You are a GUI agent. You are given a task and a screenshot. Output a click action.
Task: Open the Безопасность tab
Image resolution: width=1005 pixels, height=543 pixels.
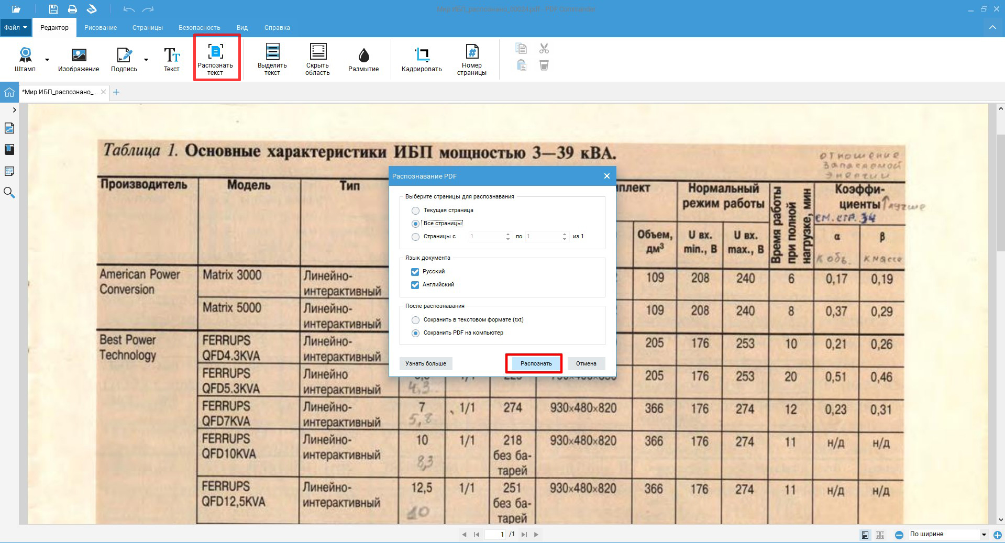[x=200, y=27]
